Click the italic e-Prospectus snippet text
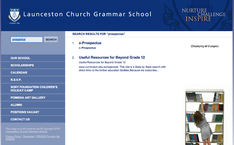Viewport: 234px width, 145px height. pyautogui.click(x=87, y=48)
